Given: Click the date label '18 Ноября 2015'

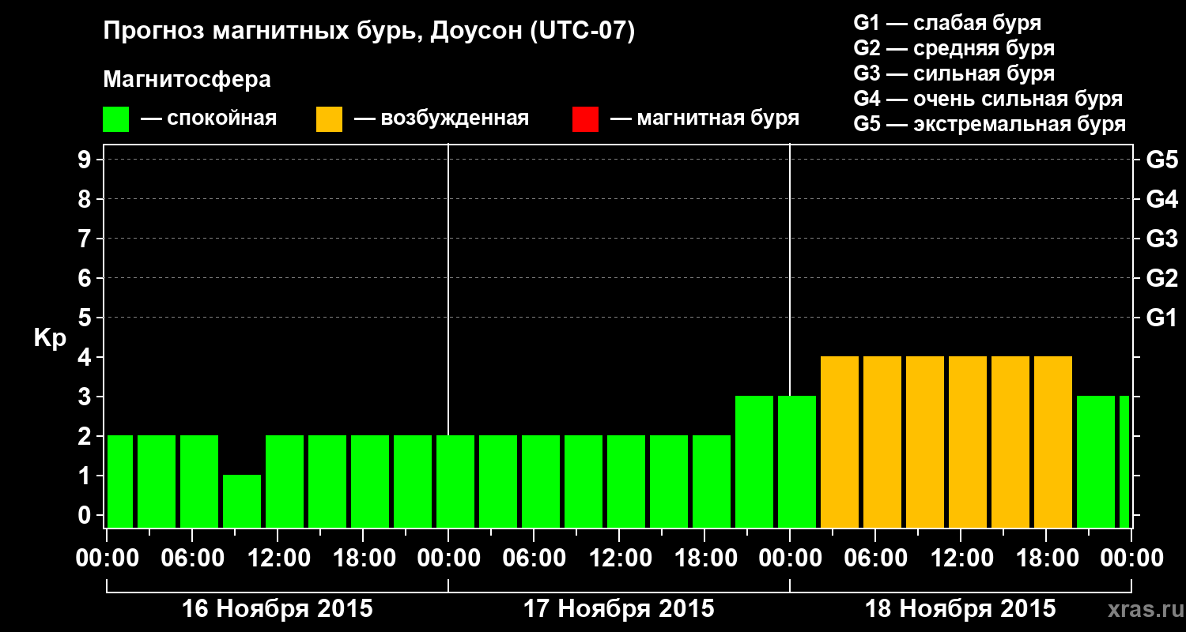Looking at the screenshot, I should coord(961,609).
